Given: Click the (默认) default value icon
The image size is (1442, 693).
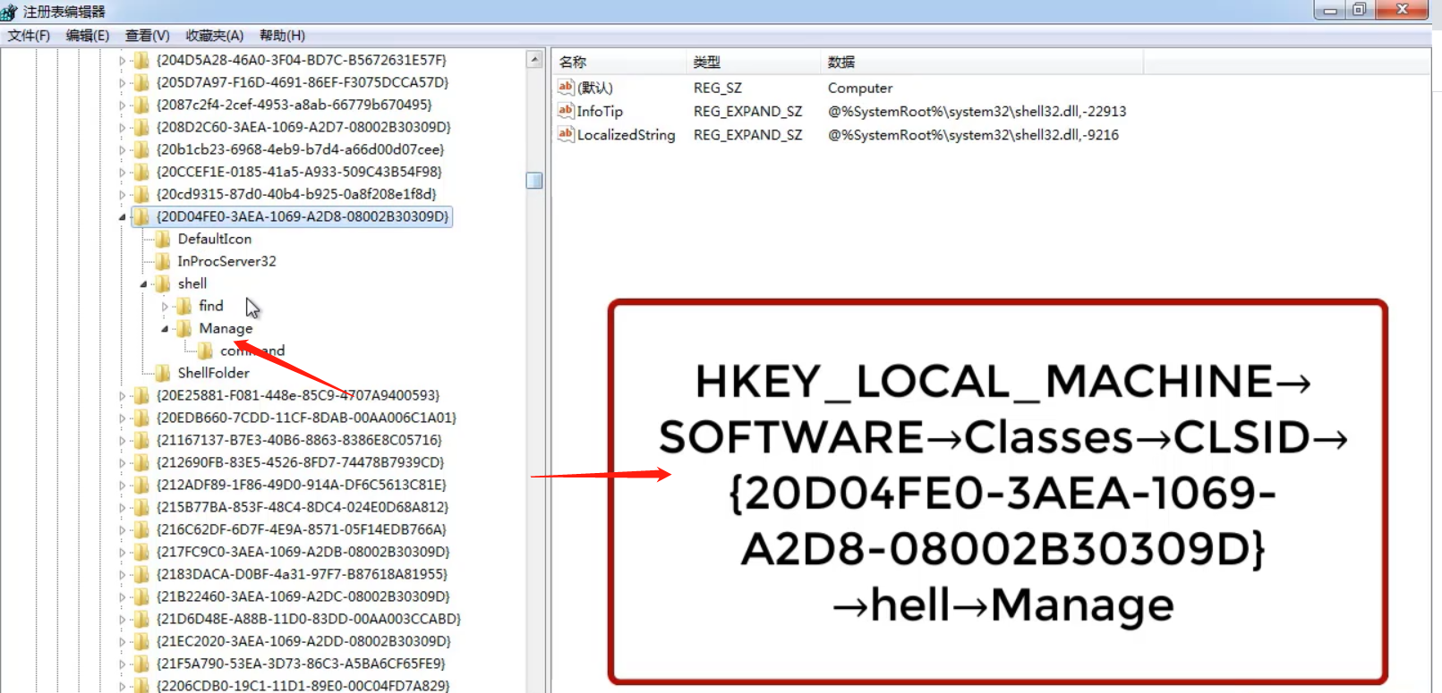Looking at the screenshot, I should tap(565, 88).
